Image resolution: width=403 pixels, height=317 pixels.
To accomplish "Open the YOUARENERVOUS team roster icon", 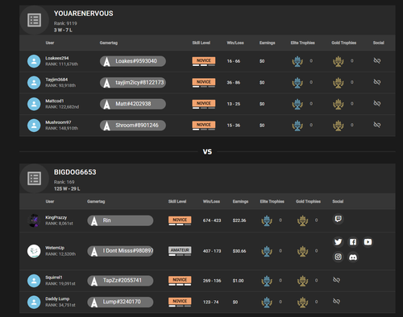I will [34, 20].
